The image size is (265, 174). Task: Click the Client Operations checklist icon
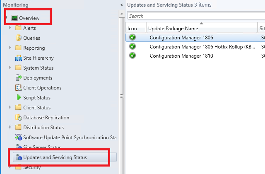tap(18, 87)
